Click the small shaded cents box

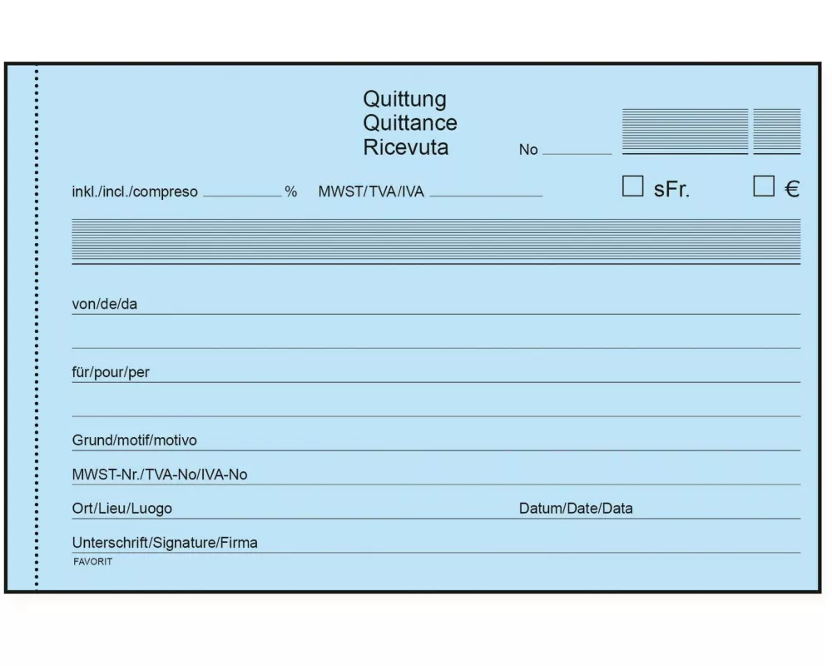[x=776, y=131]
